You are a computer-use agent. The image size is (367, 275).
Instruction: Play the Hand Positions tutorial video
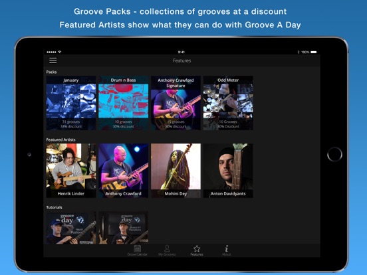(x=71, y=228)
